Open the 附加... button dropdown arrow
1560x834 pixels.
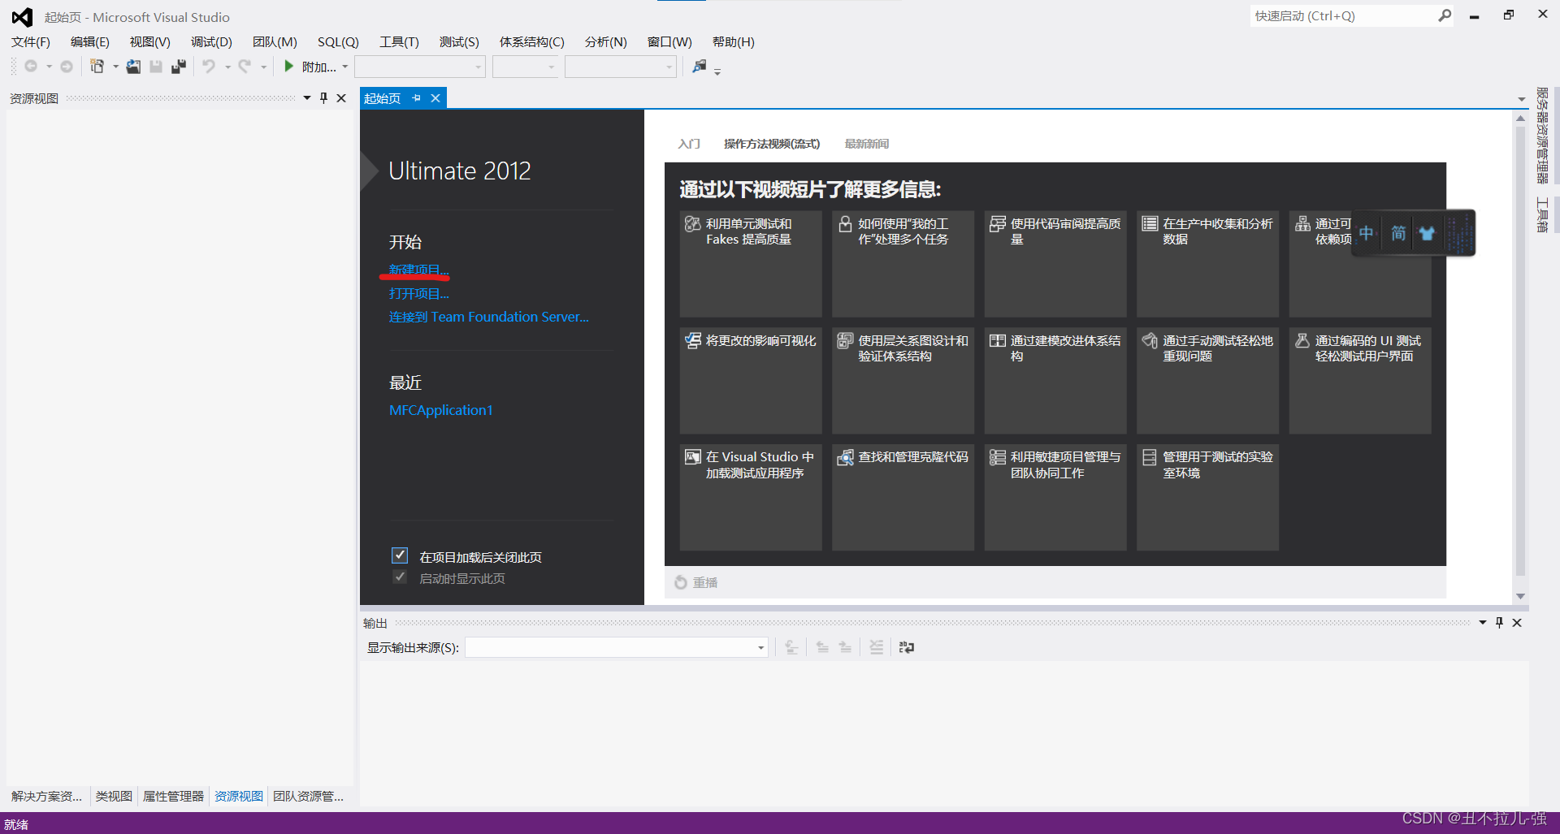[345, 67]
